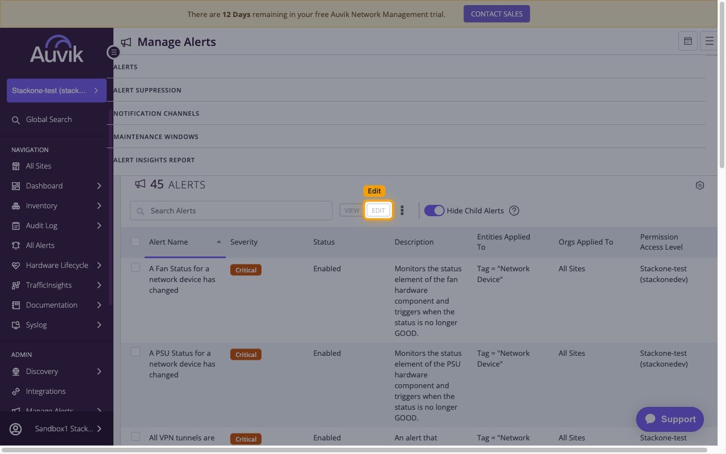Open the Maintenance Windows tab
726x454 pixels.
pyautogui.click(x=156, y=137)
